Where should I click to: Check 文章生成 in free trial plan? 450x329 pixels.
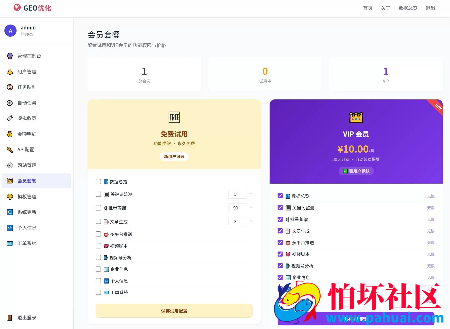[x=98, y=221]
